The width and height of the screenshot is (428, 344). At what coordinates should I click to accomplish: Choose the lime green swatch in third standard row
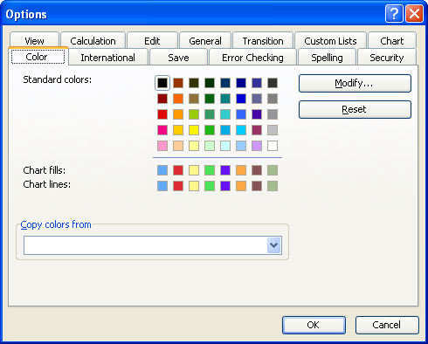[x=194, y=114]
